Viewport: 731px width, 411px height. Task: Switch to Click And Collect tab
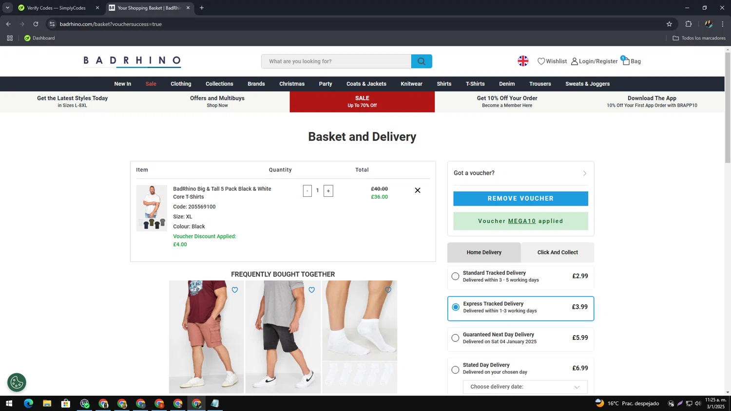point(558,252)
